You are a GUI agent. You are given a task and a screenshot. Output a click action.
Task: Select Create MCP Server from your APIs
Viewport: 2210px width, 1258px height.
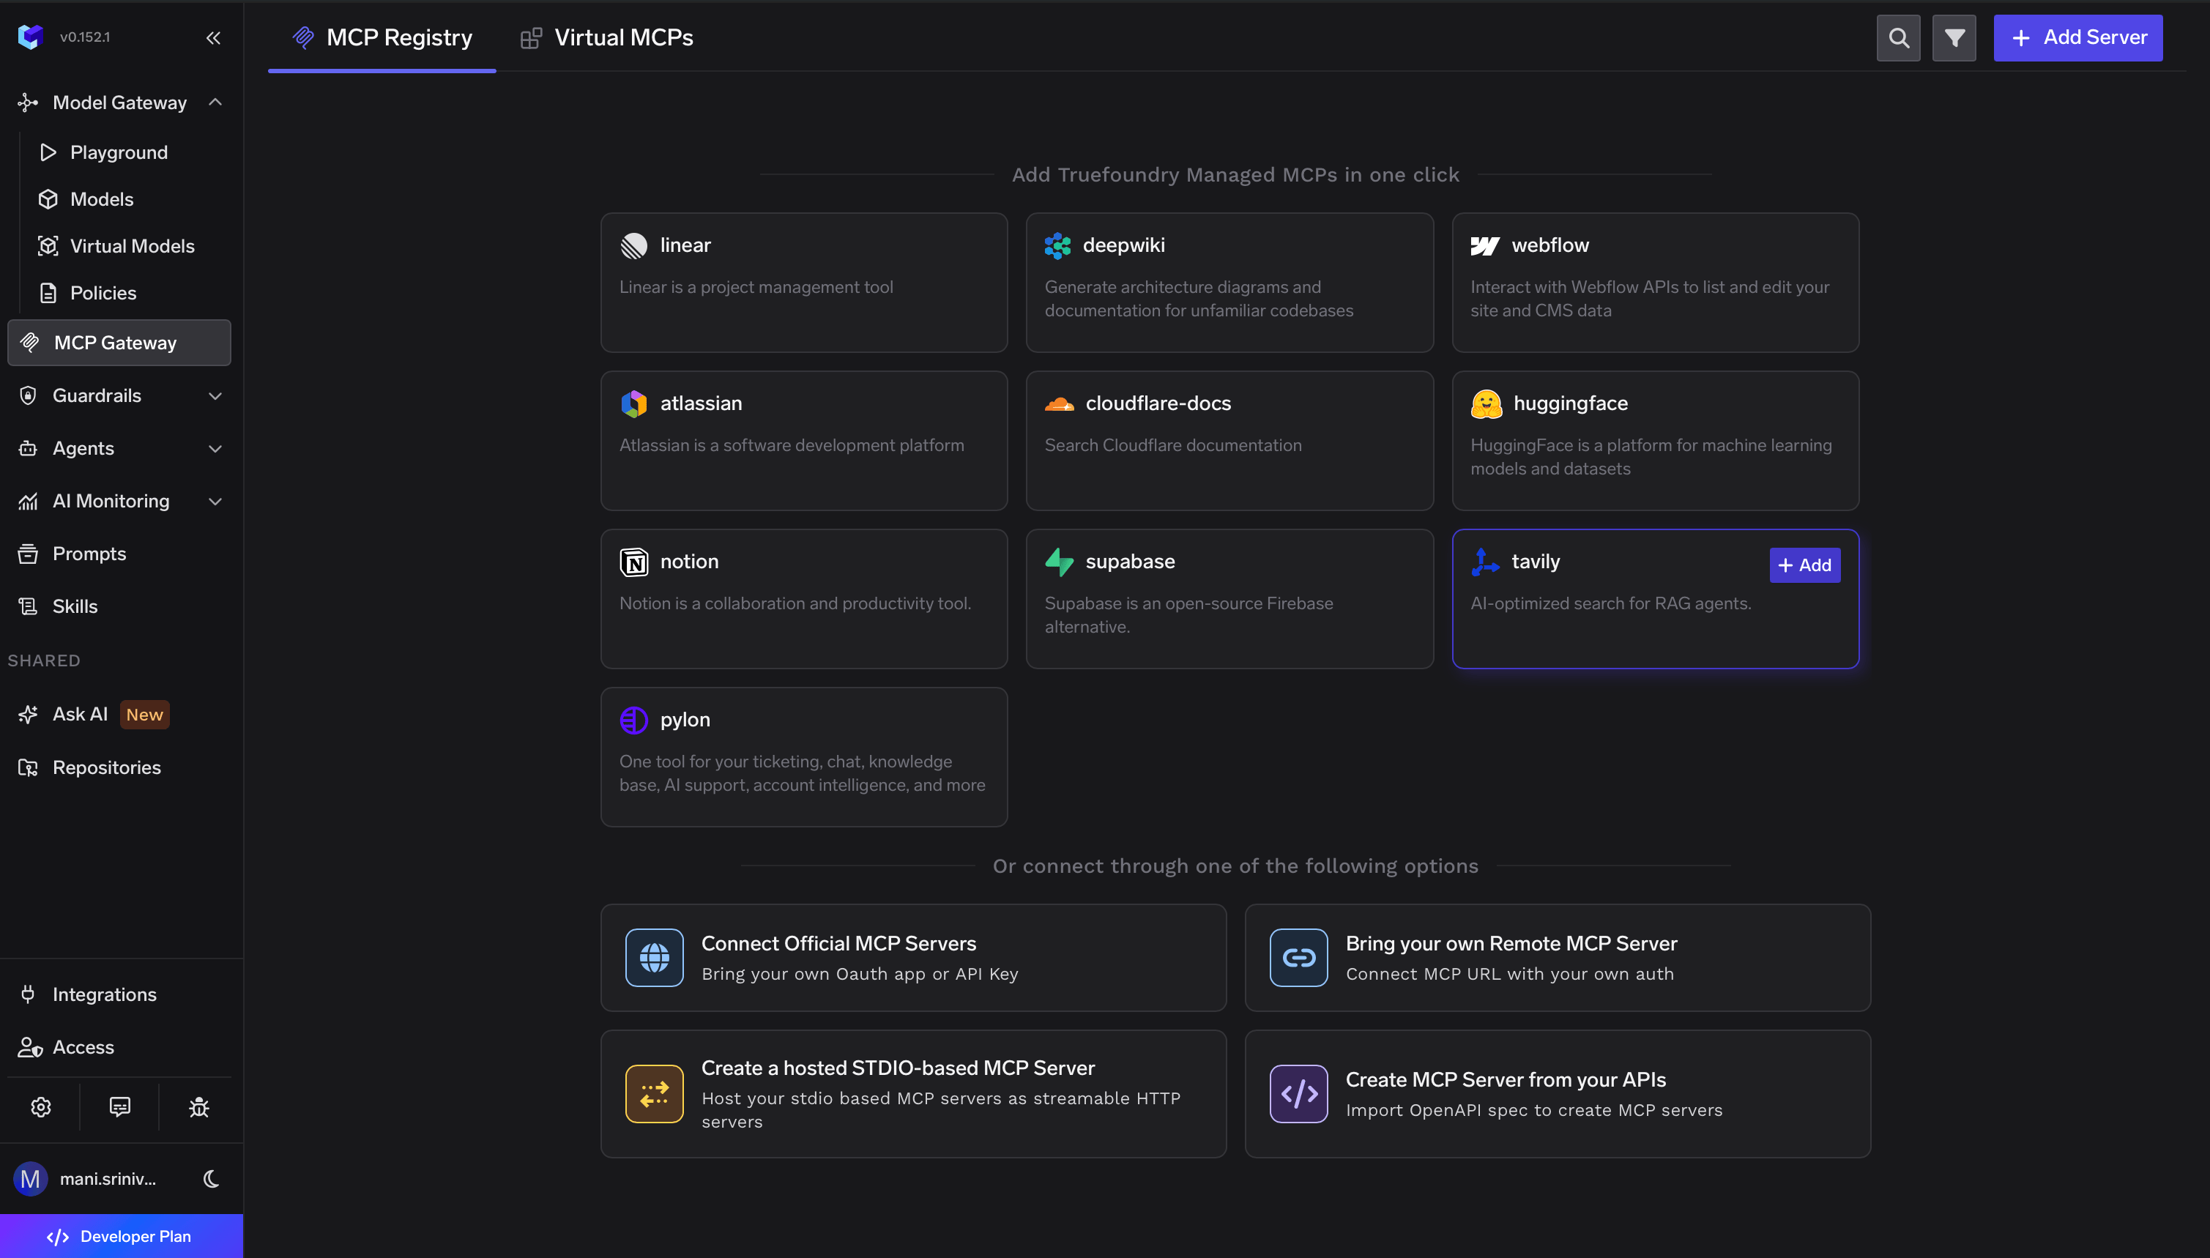[1558, 1094]
